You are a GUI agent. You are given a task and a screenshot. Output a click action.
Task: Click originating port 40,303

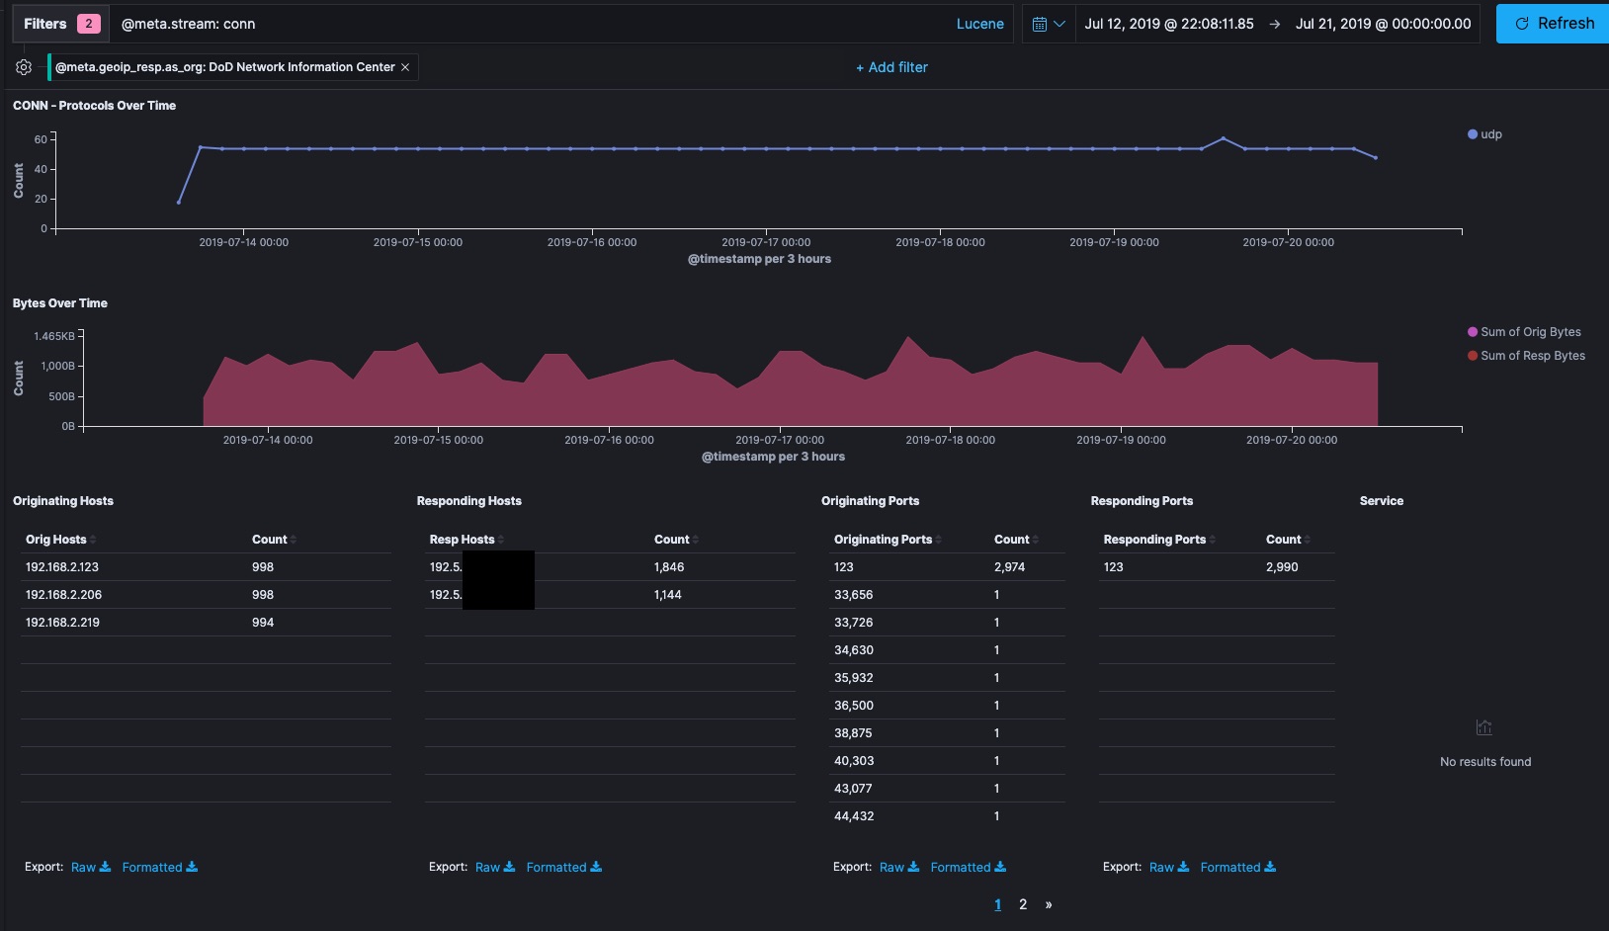[854, 761]
